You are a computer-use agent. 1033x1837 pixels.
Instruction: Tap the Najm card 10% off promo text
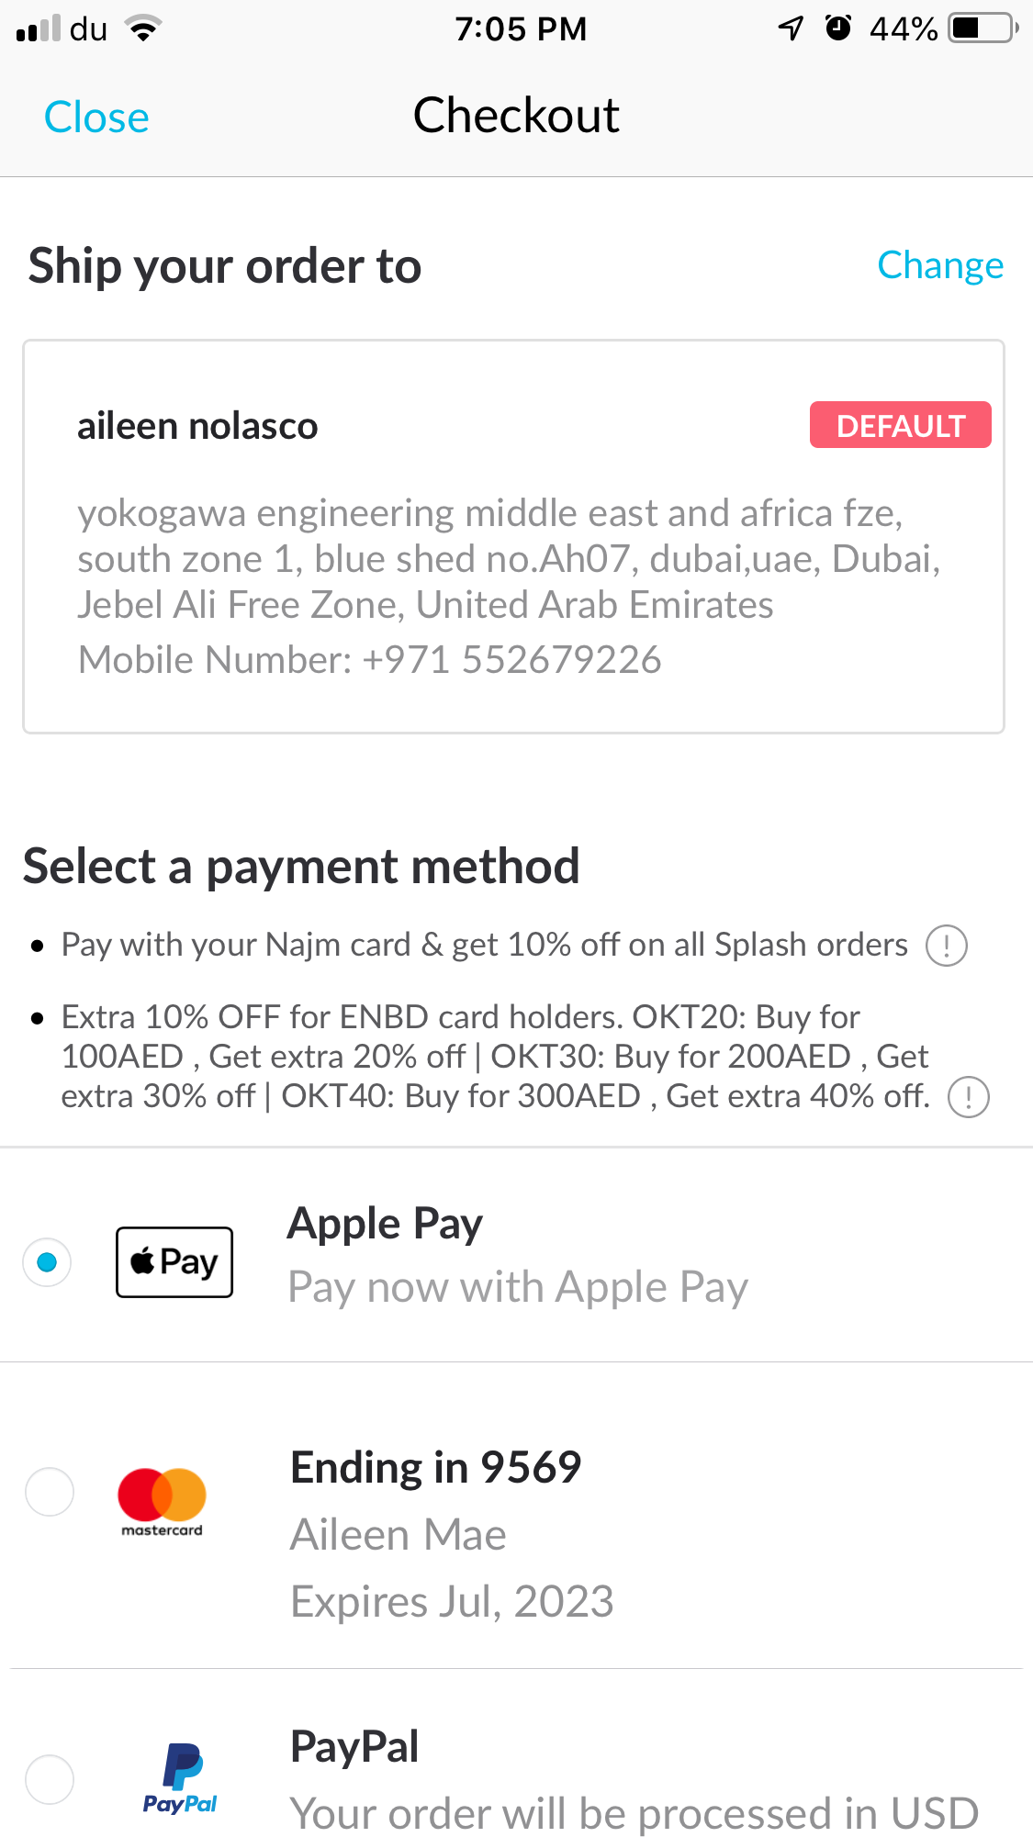pos(484,945)
